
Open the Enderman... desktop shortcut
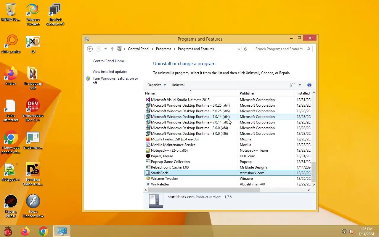tap(33, 140)
